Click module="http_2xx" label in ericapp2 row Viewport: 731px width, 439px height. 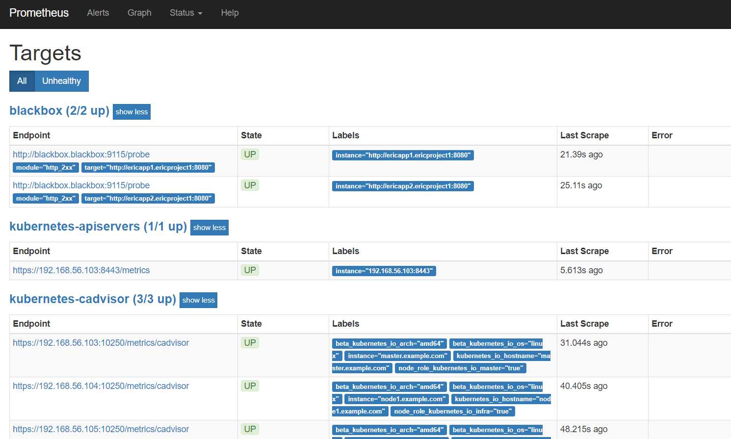(46, 199)
